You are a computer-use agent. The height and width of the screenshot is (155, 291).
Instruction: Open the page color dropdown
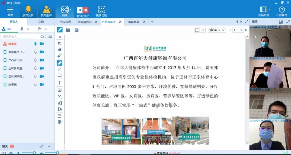[x=200, y=30]
